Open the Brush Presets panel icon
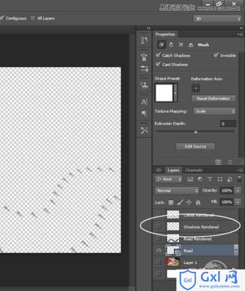This screenshot has width=245, height=291. pyautogui.click(x=144, y=56)
